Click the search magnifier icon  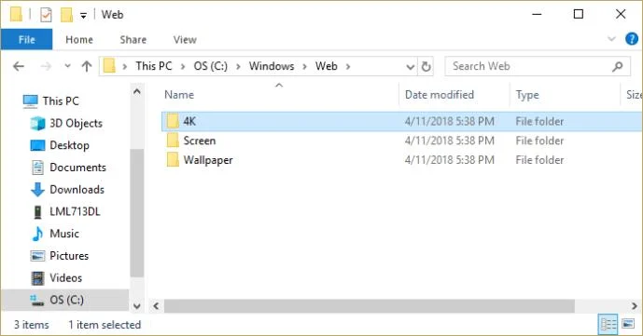(x=617, y=67)
